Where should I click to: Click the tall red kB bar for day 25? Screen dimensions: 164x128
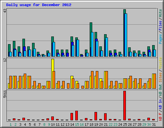tap(125, 106)
